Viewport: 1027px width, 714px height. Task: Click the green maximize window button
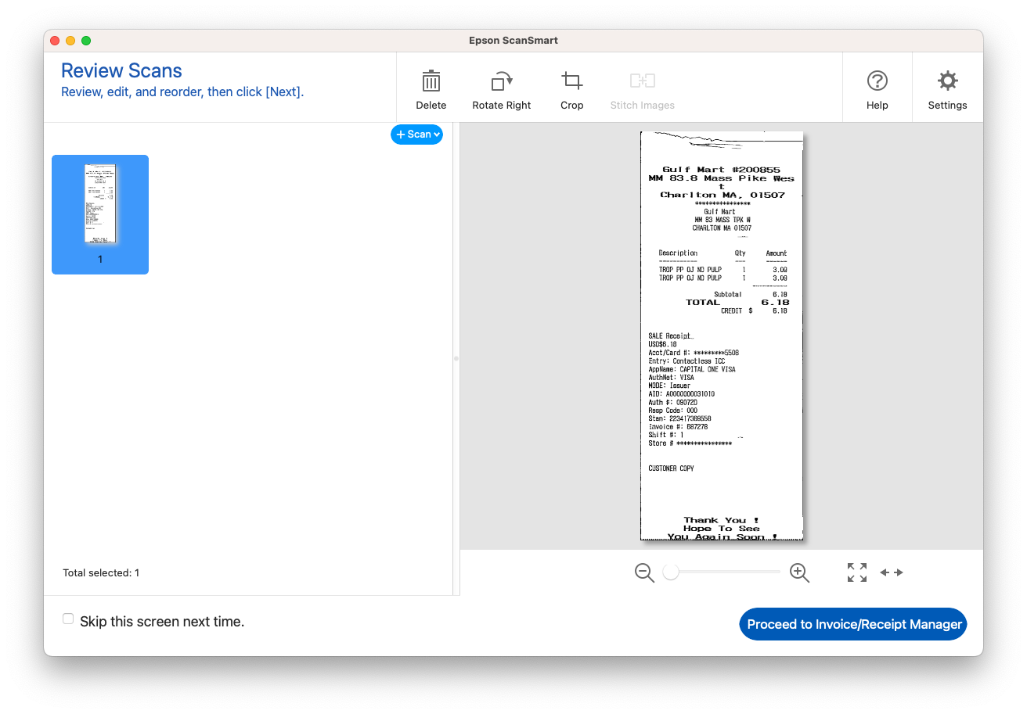pos(86,41)
